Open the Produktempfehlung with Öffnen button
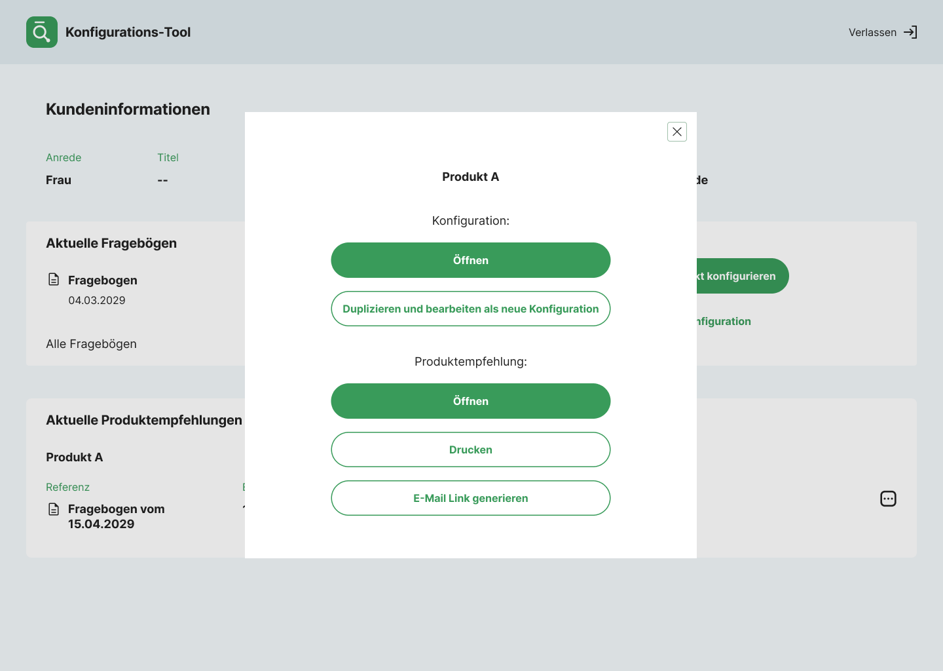 coord(471,401)
